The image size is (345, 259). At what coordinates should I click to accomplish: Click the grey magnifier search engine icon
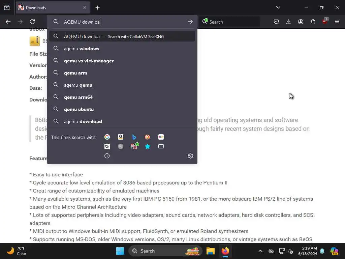tap(120, 146)
